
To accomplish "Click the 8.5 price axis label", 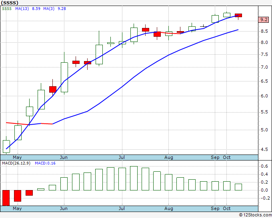I will point(264,31).
